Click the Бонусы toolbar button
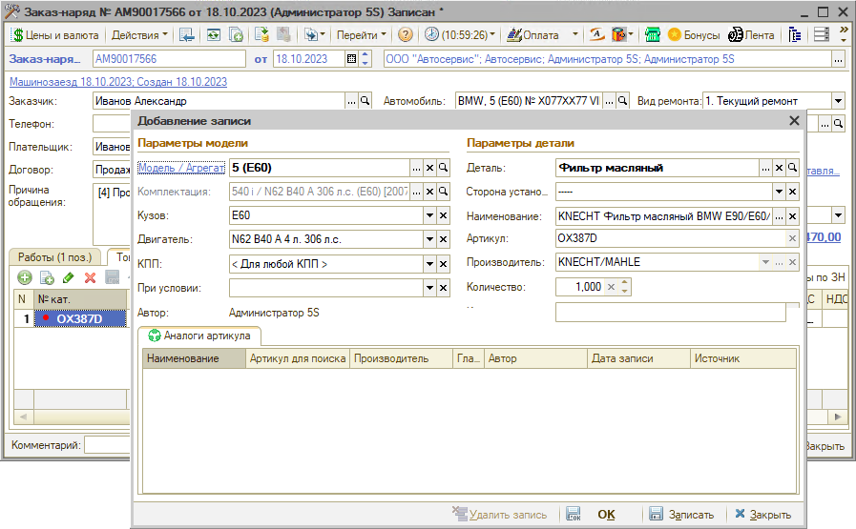 coord(694,35)
